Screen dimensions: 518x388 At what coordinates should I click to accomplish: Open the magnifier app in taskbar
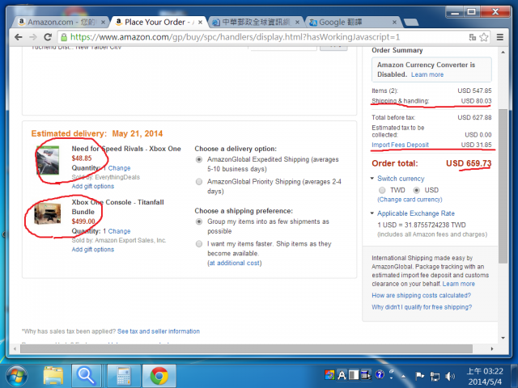coord(86,376)
